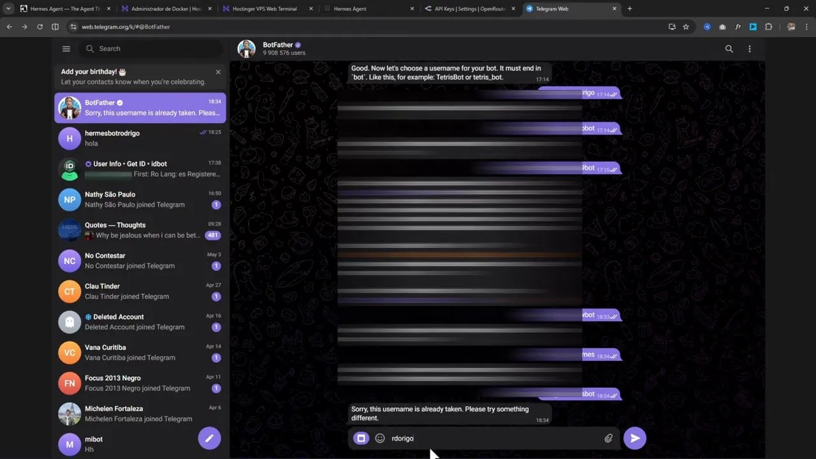The height and width of the screenshot is (459, 816).
Task: Dismiss the Add your birthday banner
Action: click(x=218, y=72)
